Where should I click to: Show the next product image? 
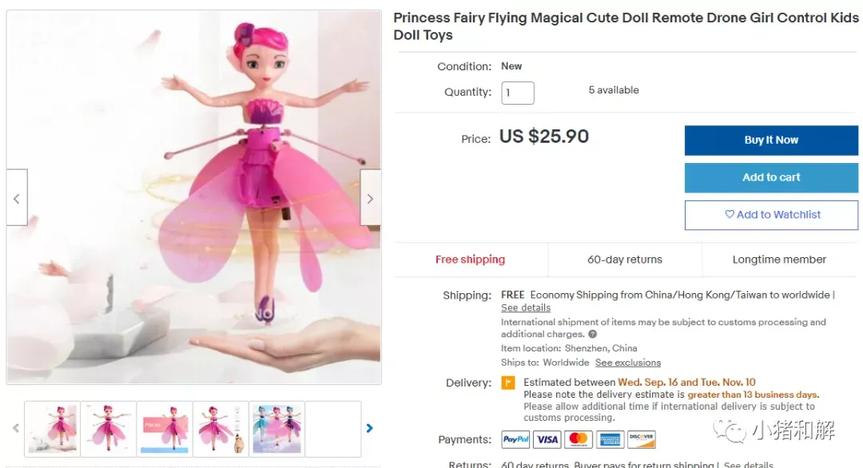pos(370,197)
